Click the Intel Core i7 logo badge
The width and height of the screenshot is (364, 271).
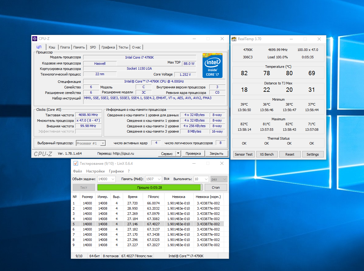click(x=212, y=66)
